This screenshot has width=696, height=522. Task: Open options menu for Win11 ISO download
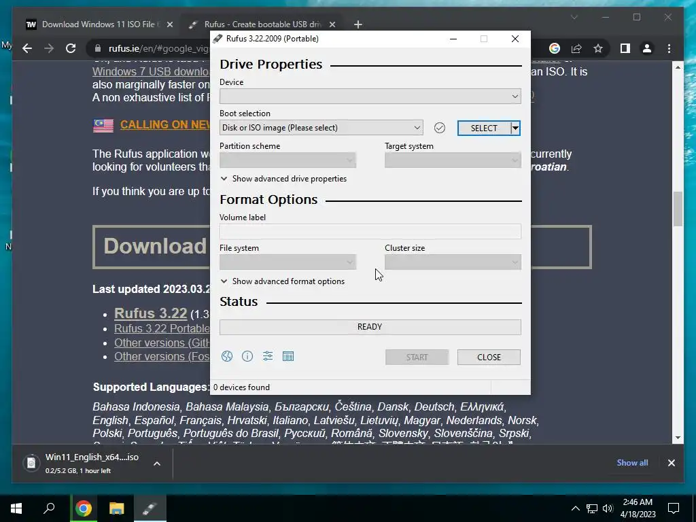click(x=157, y=464)
